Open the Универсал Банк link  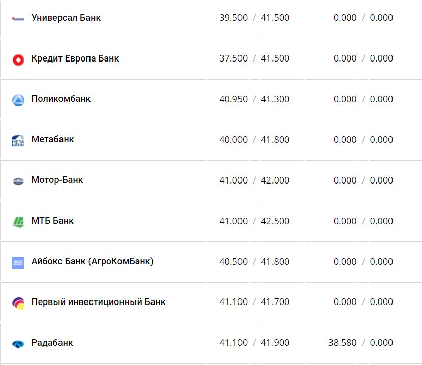pyautogui.click(x=66, y=18)
